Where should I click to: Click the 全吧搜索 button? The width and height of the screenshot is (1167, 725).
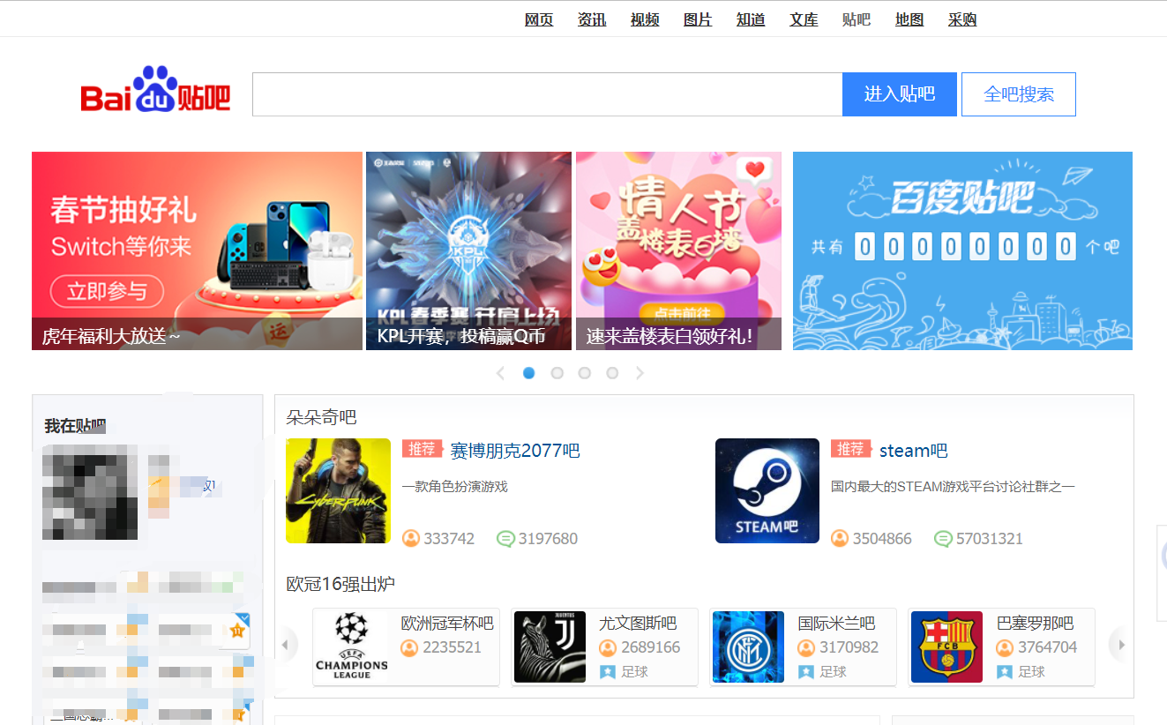(x=1019, y=94)
